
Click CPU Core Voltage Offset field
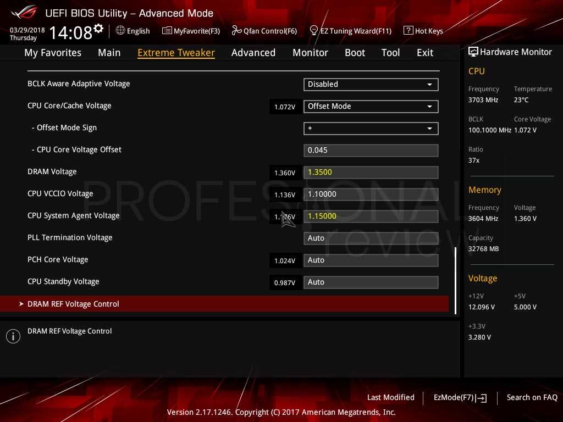(371, 151)
